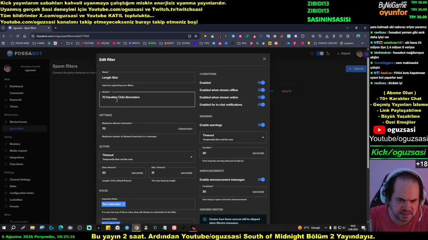Click the Dashboard sidebar icon
This screenshot has height=240, width=428.
pyautogui.click(x=6, y=86)
